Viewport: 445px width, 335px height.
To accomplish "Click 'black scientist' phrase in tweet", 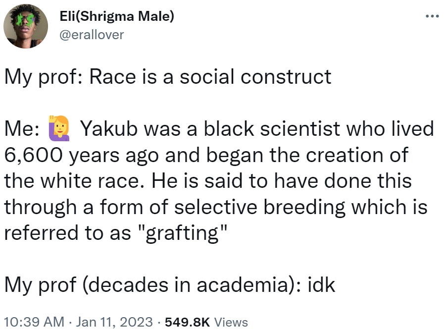I will coord(272,129).
